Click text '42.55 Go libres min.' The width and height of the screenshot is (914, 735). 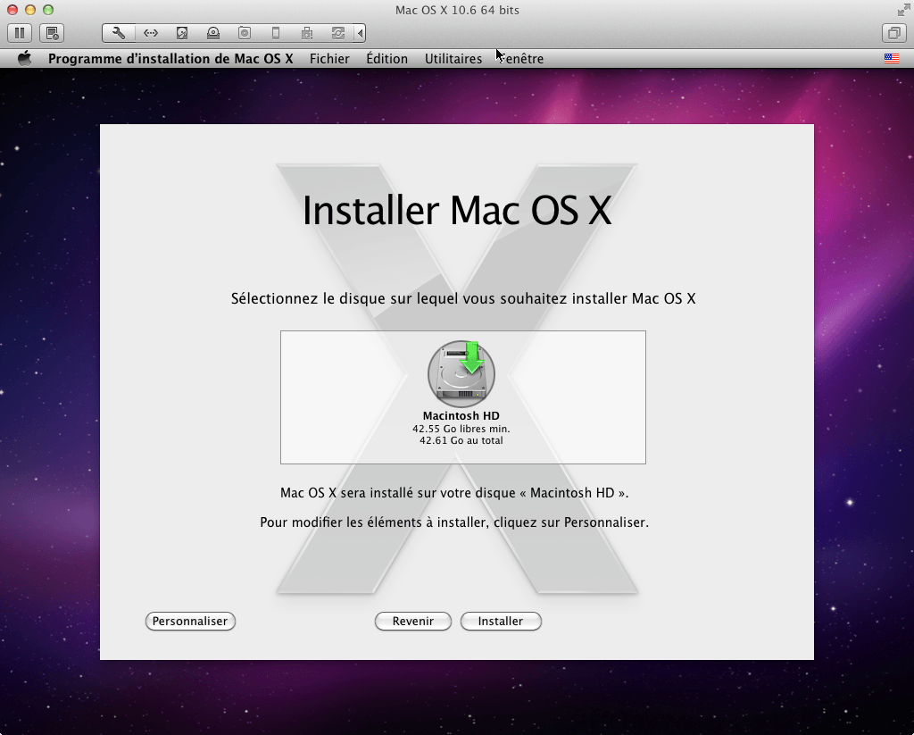pos(461,429)
